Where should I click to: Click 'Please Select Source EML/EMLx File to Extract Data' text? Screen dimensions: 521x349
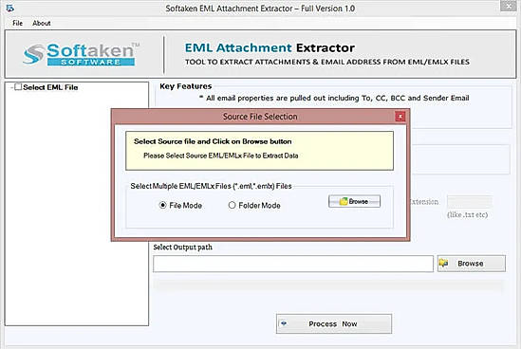click(x=220, y=156)
